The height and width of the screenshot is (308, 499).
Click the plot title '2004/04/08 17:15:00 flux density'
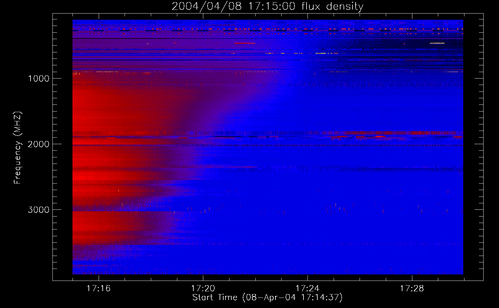click(267, 6)
